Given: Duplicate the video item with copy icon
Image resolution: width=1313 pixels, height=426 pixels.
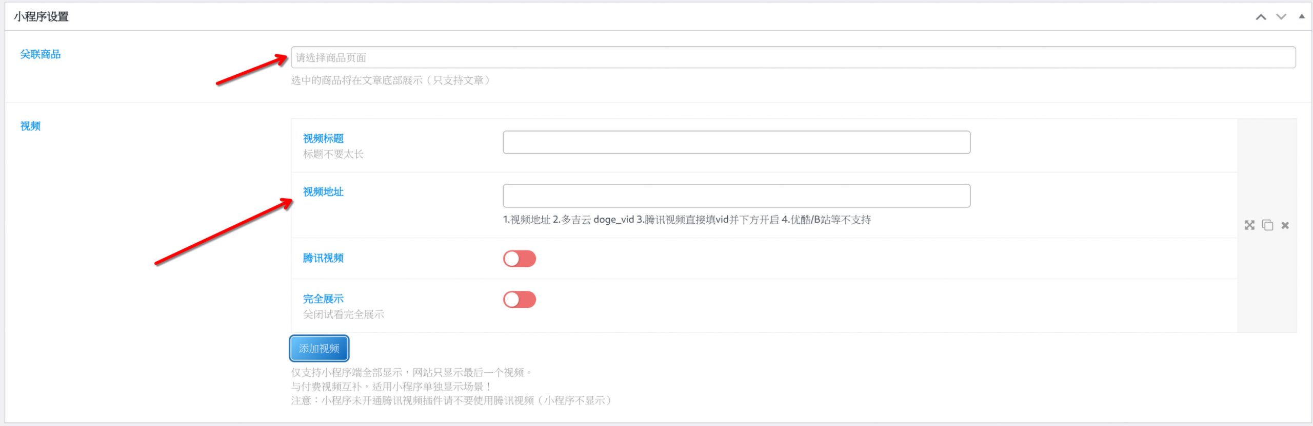Looking at the screenshot, I should tap(1267, 225).
